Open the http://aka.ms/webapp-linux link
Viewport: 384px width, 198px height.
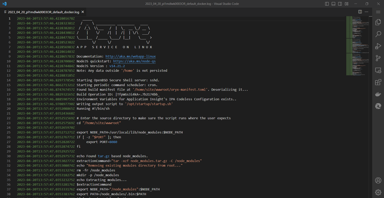point(131,56)
